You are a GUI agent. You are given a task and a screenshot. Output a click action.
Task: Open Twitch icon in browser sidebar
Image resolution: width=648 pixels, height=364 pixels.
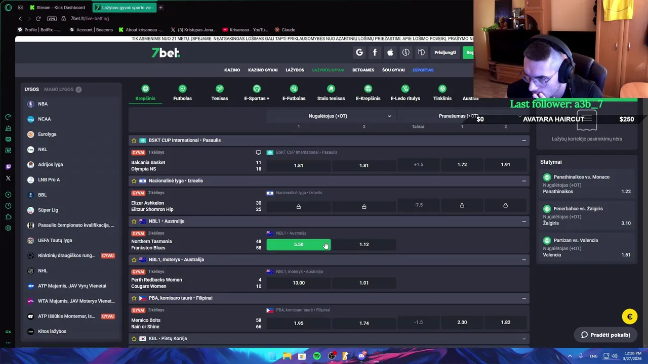point(8,166)
